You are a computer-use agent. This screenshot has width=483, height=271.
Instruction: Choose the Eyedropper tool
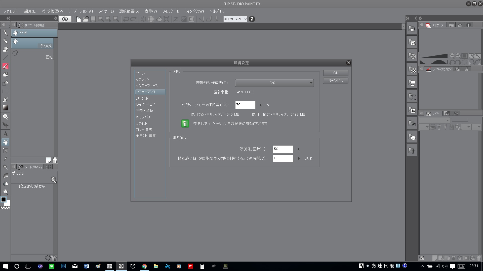click(x=5, y=159)
